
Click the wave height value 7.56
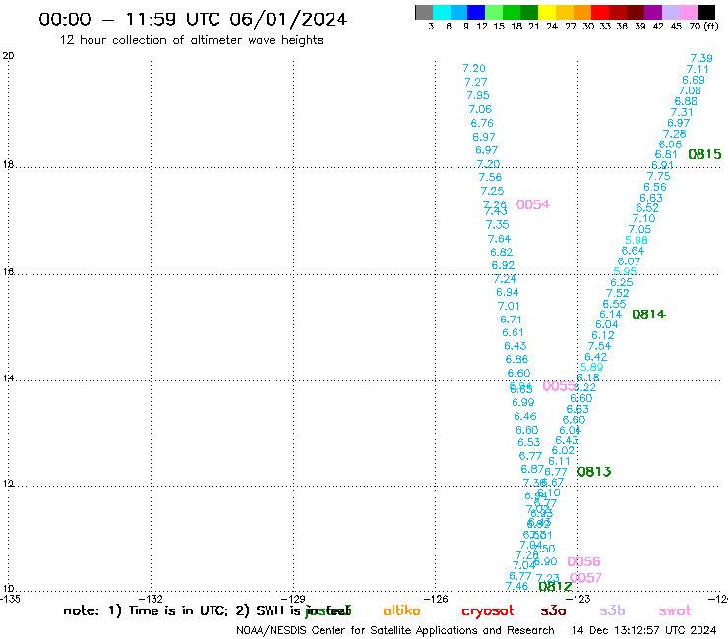pos(490,177)
